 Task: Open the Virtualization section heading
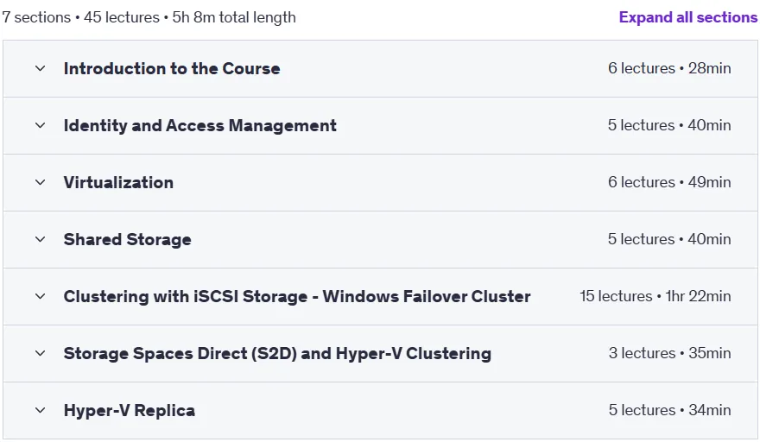coord(118,182)
